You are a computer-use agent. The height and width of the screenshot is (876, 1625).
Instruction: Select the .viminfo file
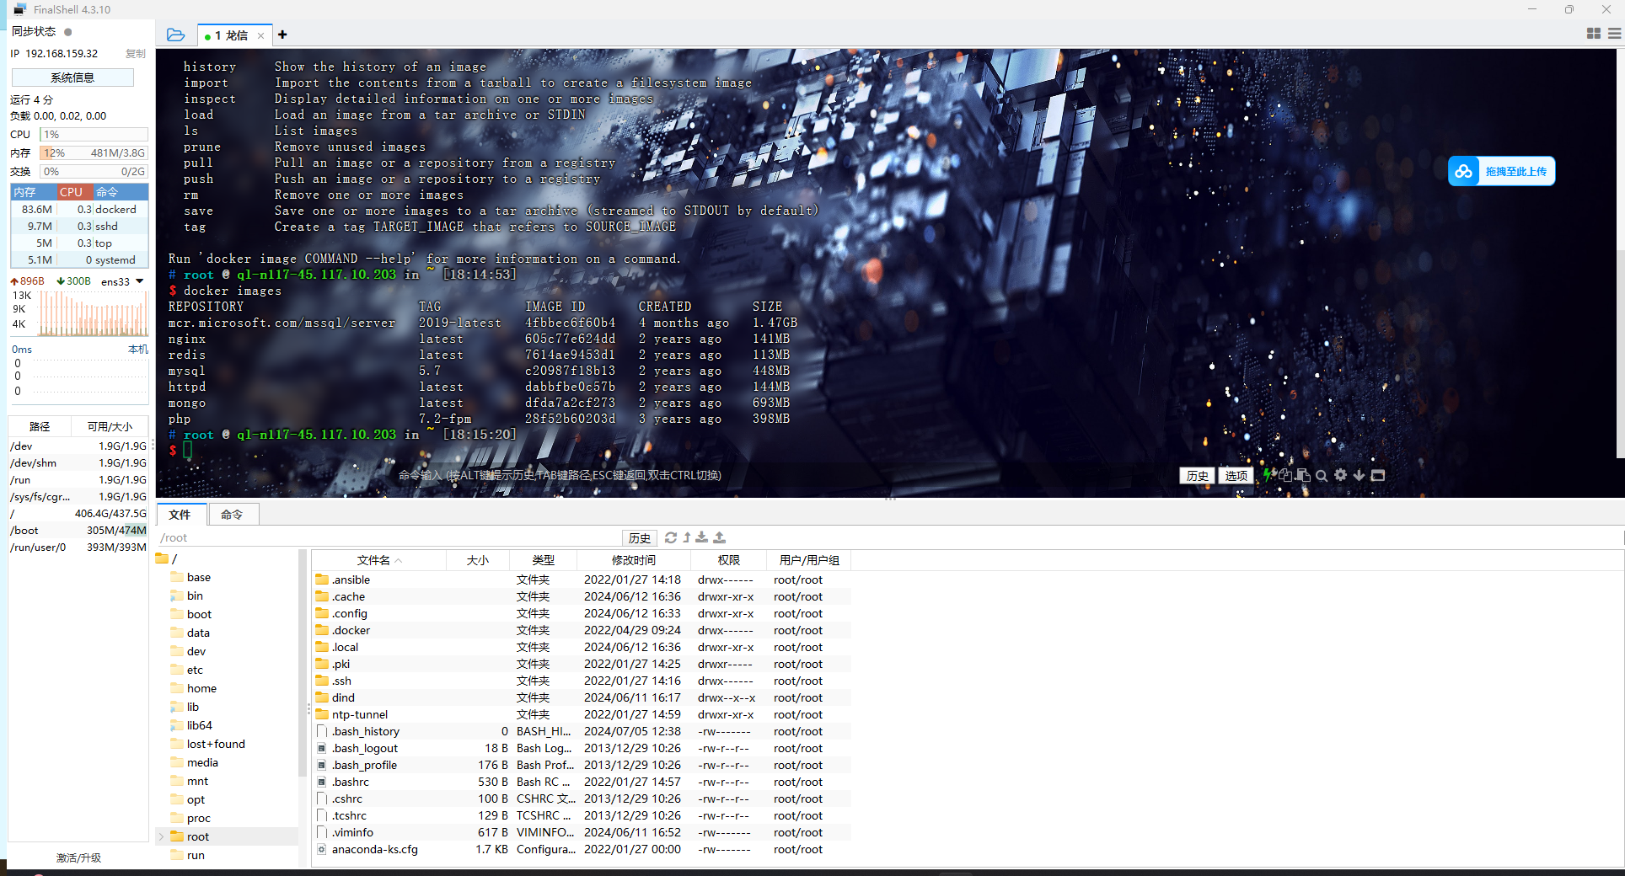click(x=582, y=832)
